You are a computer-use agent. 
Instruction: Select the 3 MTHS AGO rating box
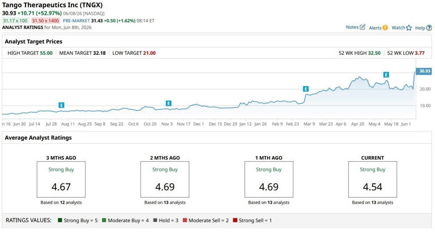point(61,179)
